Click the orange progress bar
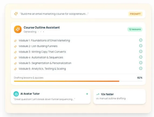The height and width of the screenshot is (117, 154). [x=67, y=81]
